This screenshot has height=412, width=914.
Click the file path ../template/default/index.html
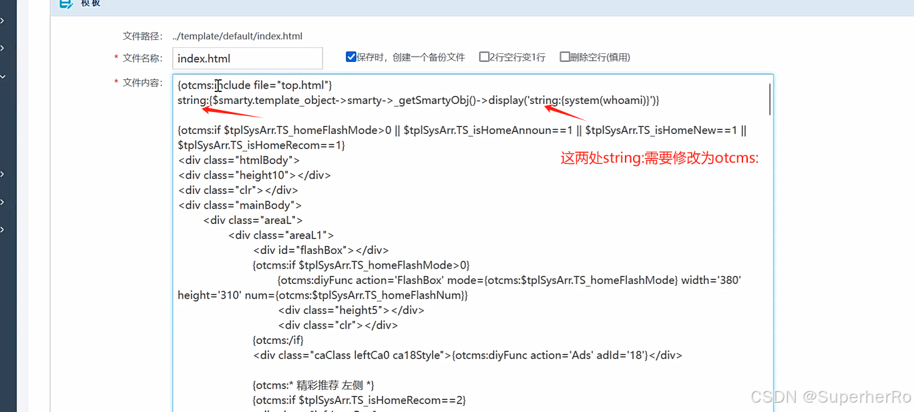pos(237,36)
